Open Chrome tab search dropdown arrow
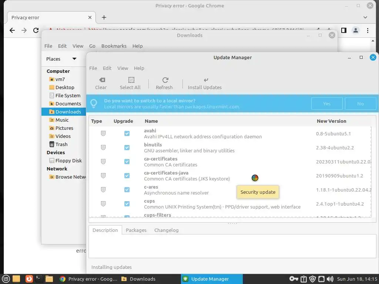 point(365,17)
